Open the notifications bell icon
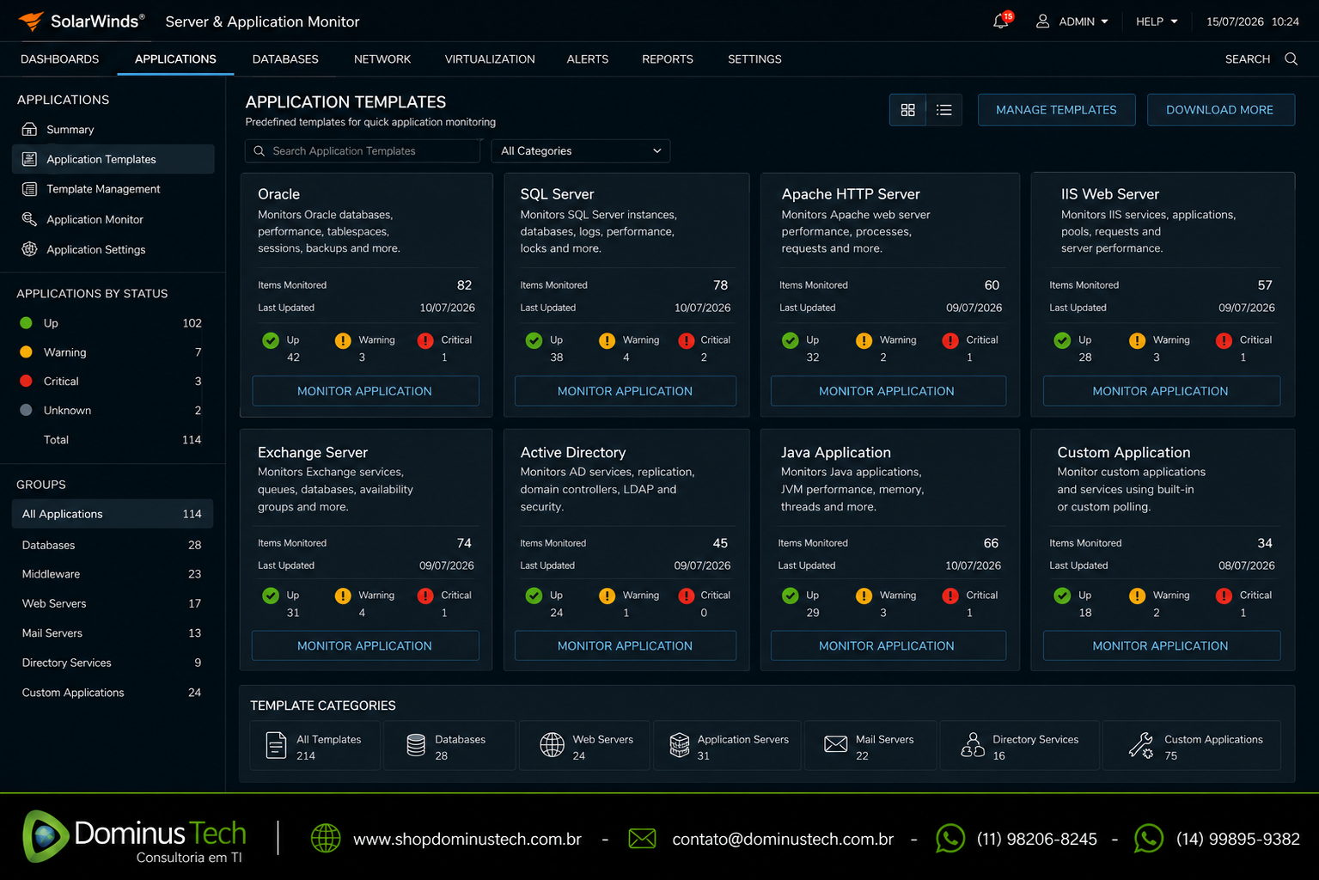This screenshot has height=880, width=1319. point(1002,21)
